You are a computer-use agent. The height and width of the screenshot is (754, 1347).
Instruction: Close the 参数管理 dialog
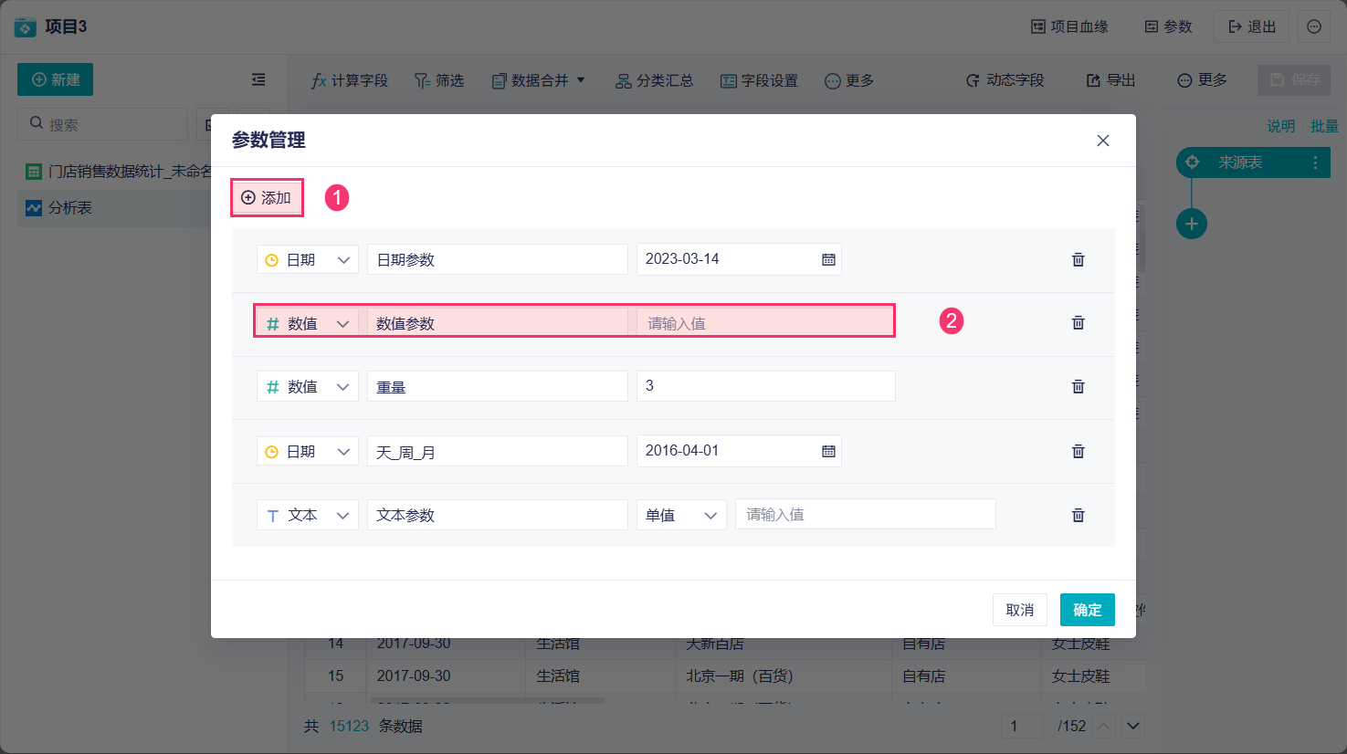tap(1102, 141)
